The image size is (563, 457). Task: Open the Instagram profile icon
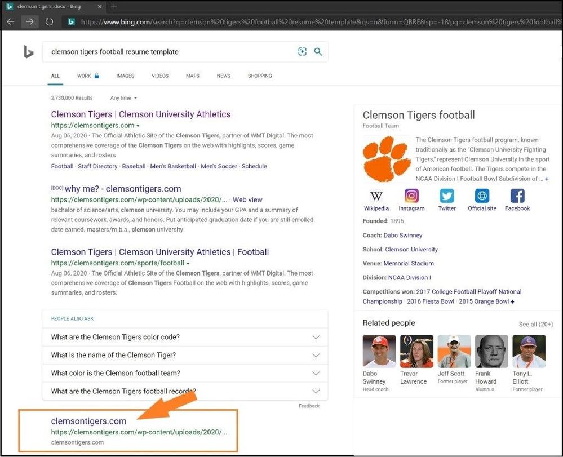click(411, 196)
